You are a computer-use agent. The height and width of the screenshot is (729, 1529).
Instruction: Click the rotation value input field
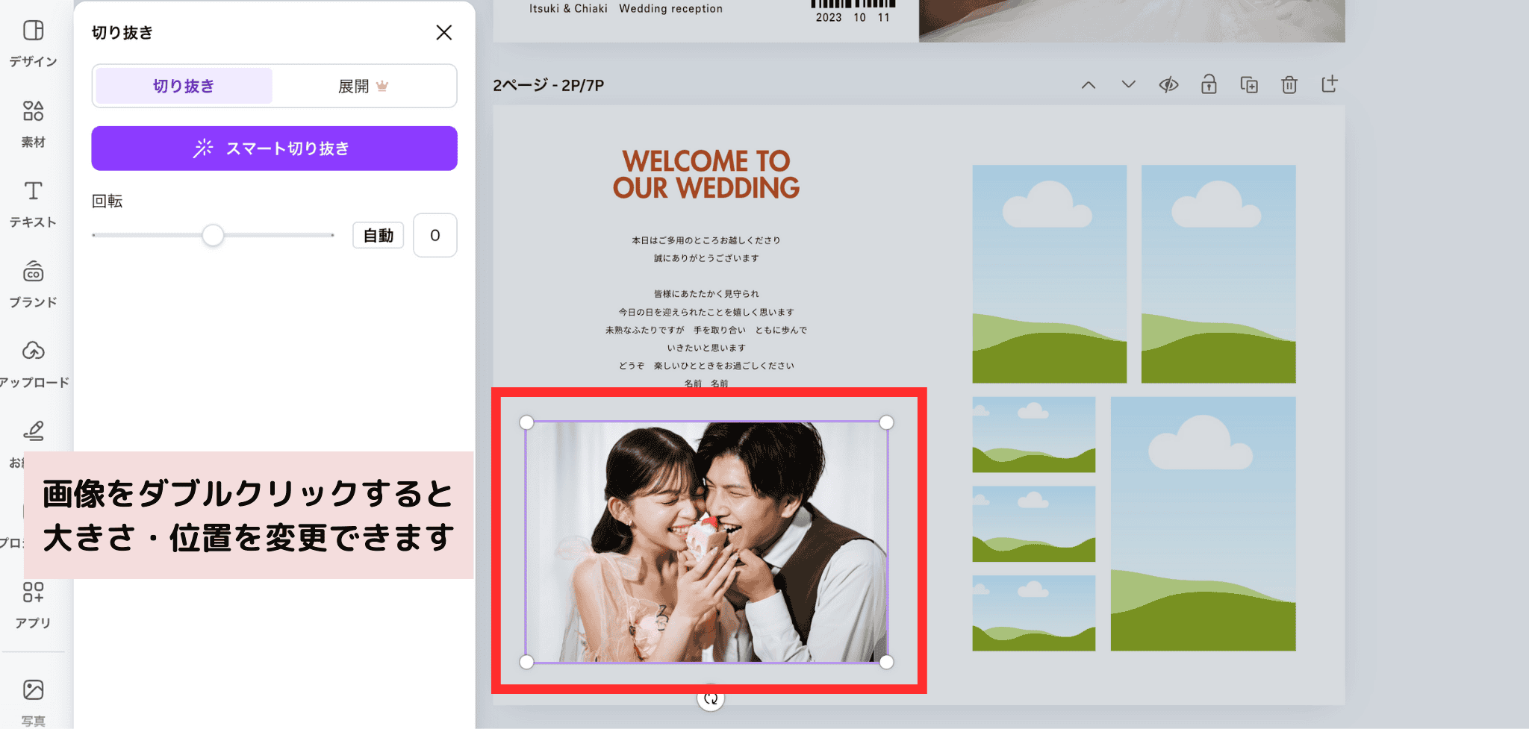coord(435,236)
